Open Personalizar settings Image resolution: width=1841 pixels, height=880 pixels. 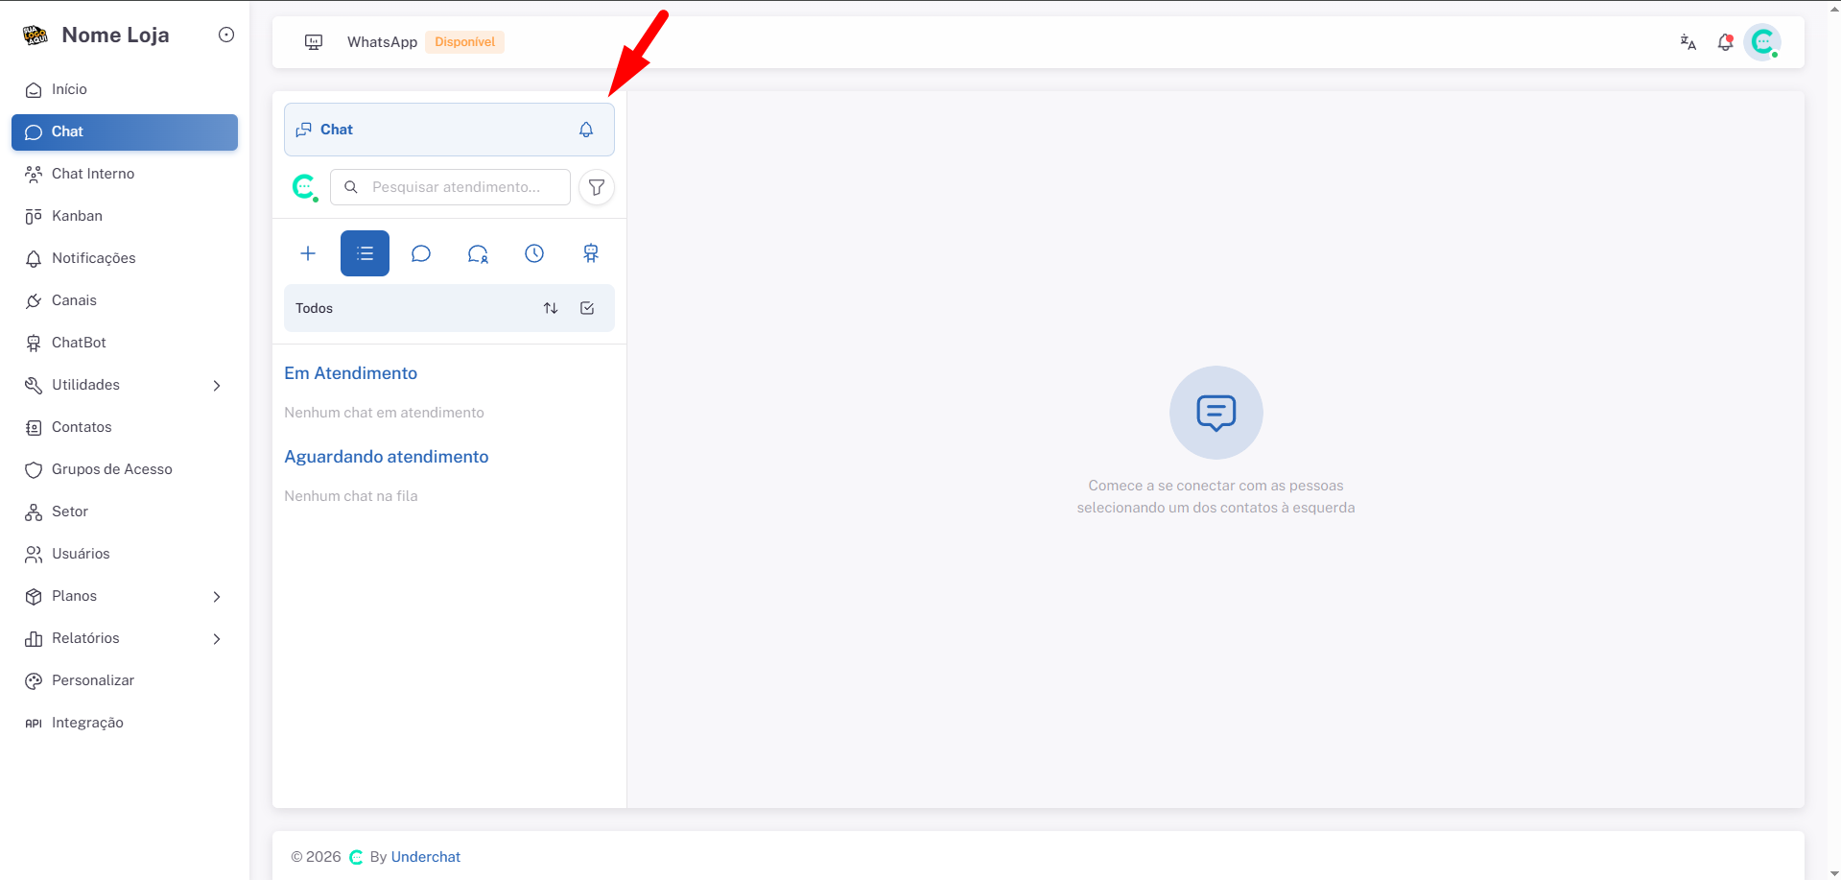click(125, 680)
